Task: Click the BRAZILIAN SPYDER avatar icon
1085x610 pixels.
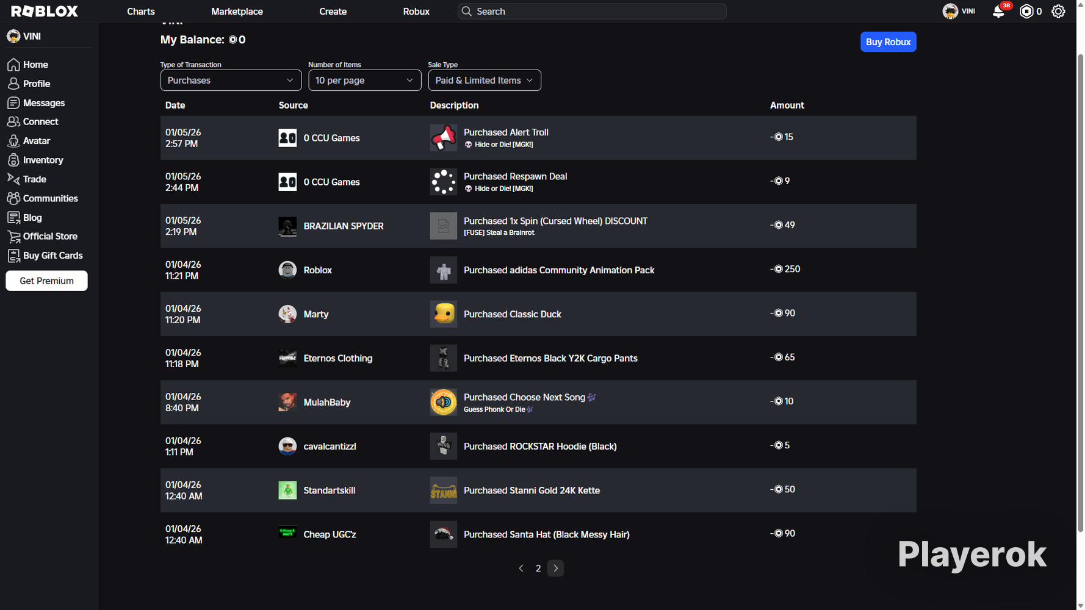Action: tap(287, 226)
